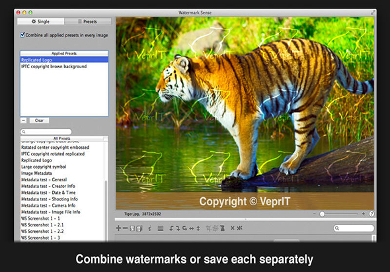The image size is (390, 272).
Task: Click the single X remove watermark icon
Action: [233, 228]
